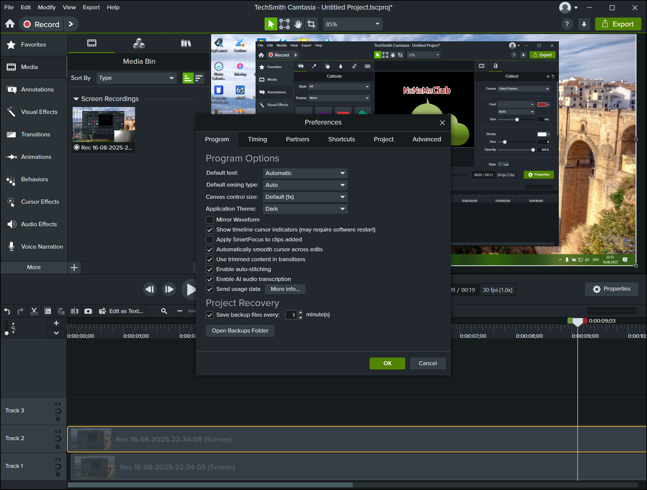
Task: Open the Modify menu
Action: point(47,7)
